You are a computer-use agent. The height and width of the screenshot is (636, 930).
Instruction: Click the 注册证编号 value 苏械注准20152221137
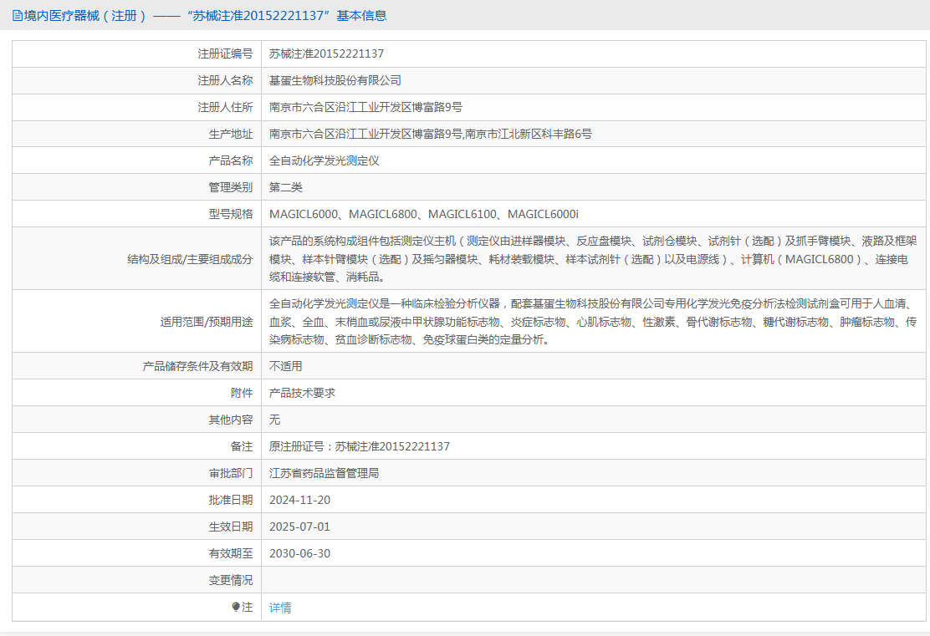(x=326, y=54)
